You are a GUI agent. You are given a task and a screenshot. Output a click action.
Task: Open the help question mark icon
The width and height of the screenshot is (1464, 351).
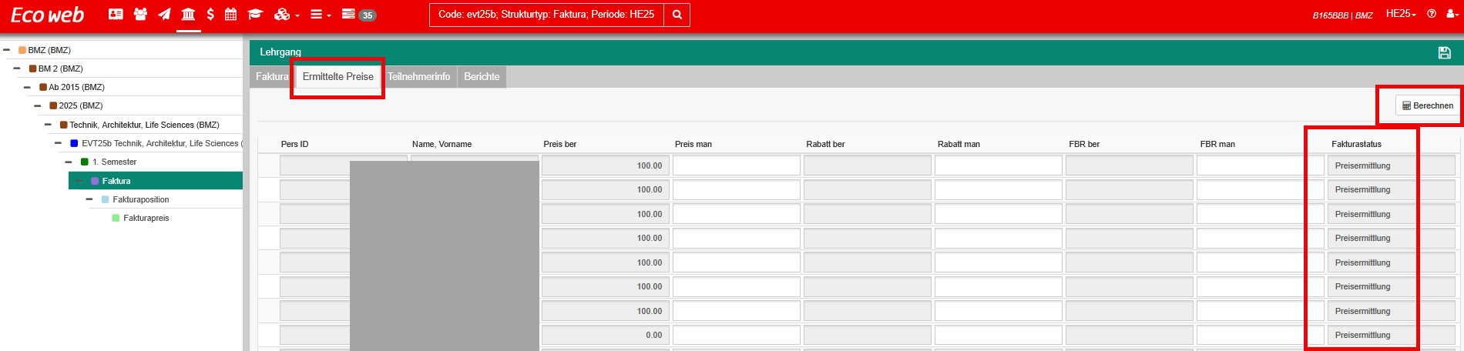[x=1431, y=14]
